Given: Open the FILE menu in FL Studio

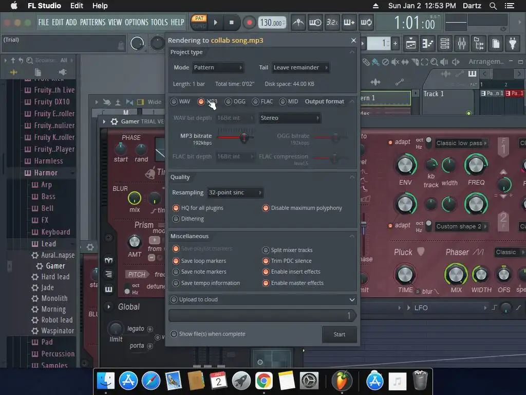Looking at the screenshot, I should [44, 22].
